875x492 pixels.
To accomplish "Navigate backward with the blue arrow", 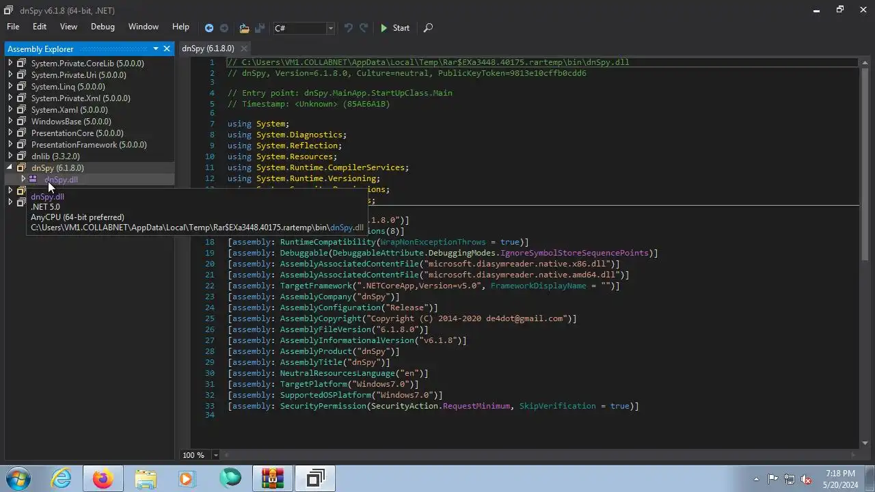I will point(209,28).
